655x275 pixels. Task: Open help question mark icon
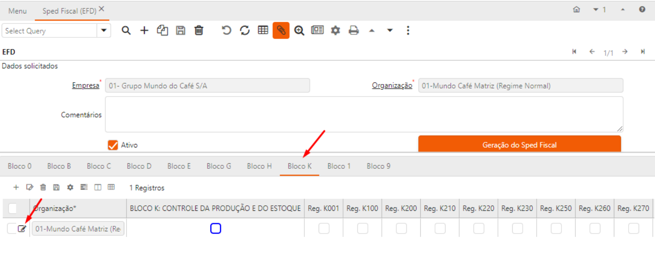pyautogui.click(x=642, y=9)
